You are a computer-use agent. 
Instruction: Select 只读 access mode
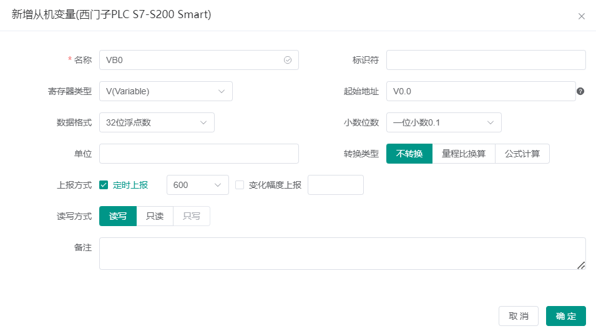point(155,216)
